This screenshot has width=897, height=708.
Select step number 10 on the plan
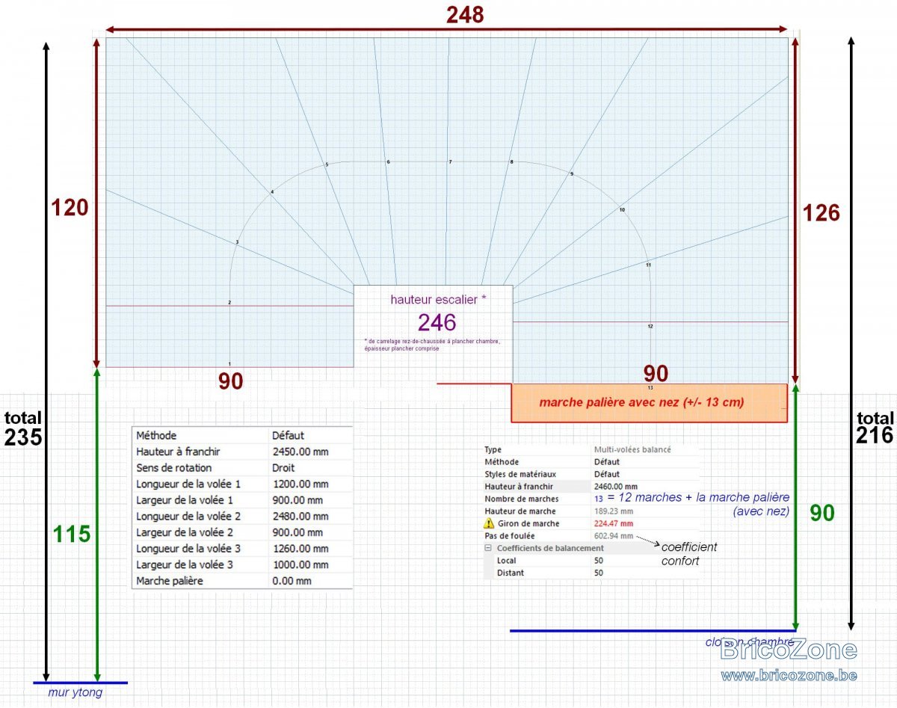tap(622, 210)
